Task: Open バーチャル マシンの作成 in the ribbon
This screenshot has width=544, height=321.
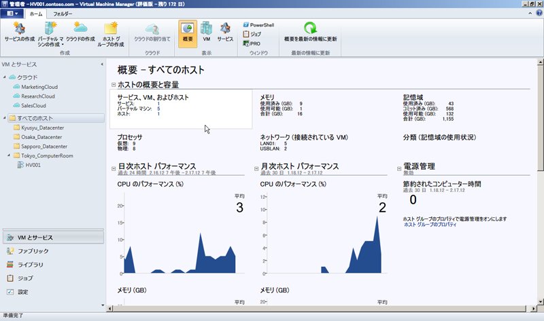Action: click(50, 34)
